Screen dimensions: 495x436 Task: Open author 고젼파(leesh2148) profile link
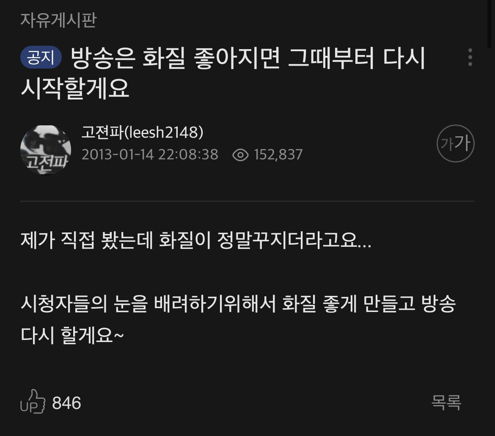(143, 132)
